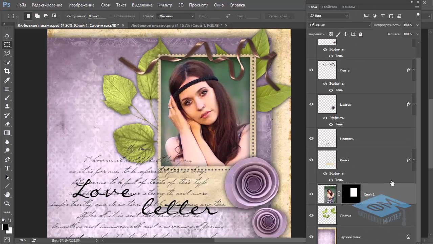The height and width of the screenshot is (244, 433).
Task: Select the Clone Stamp tool
Action: [x=7, y=106]
